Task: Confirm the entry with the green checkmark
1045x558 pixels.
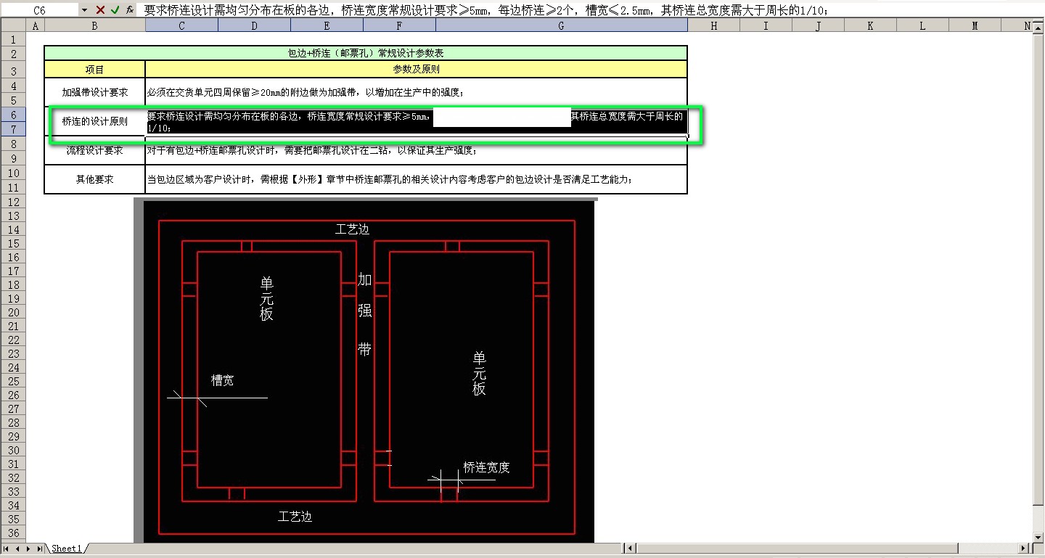Action: coord(115,10)
